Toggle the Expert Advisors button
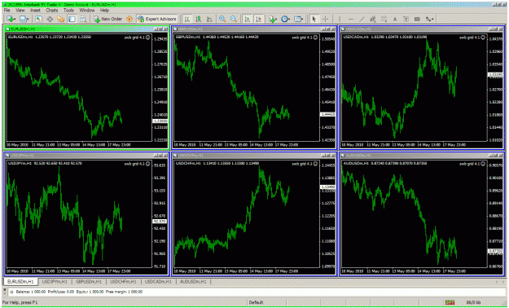509x308 pixels. click(157, 20)
